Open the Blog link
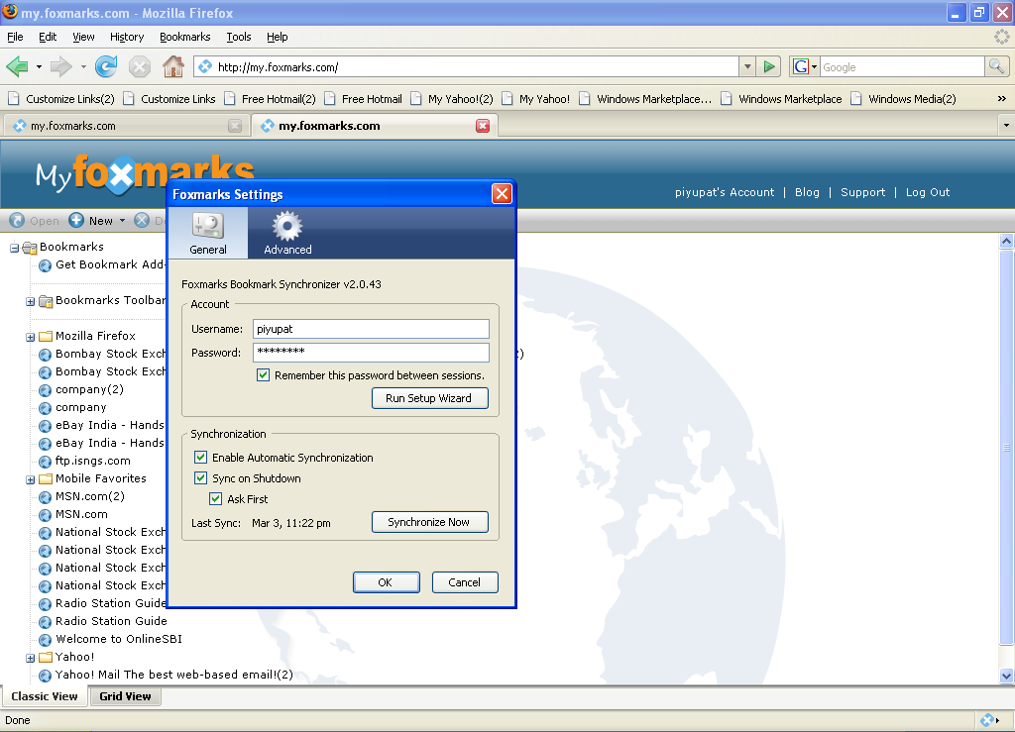The width and height of the screenshot is (1015, 732). [x=807, y=192]
